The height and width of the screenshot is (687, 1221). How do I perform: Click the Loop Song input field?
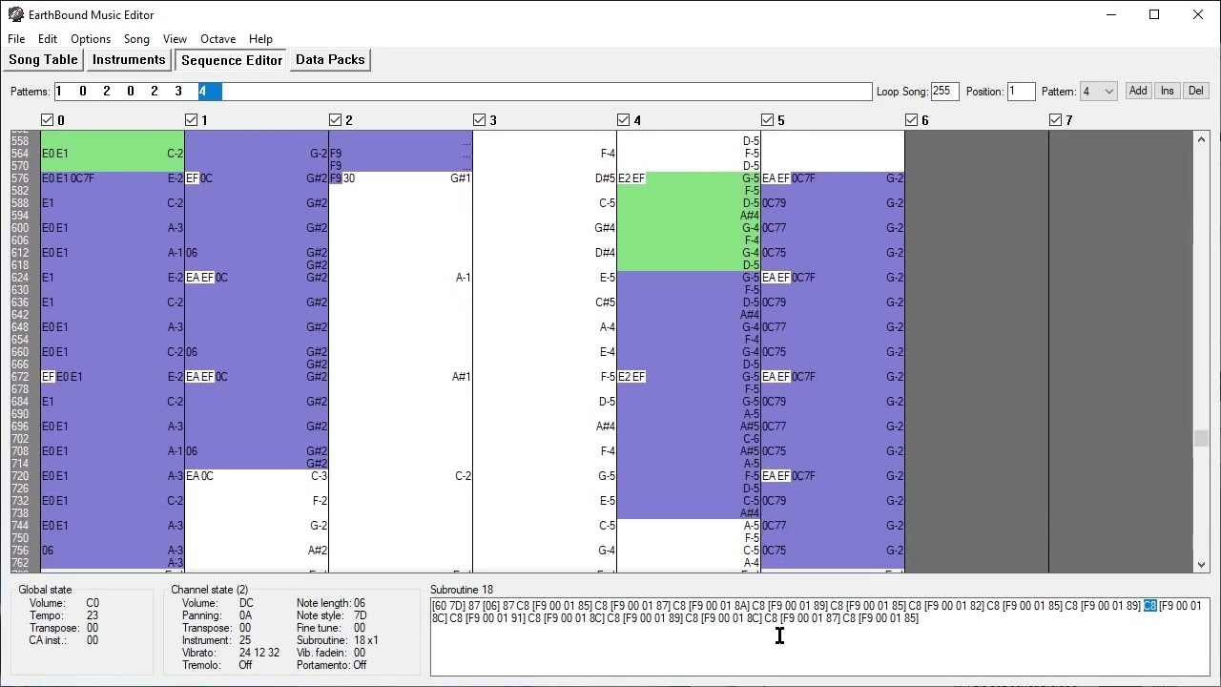coord(944,92)
